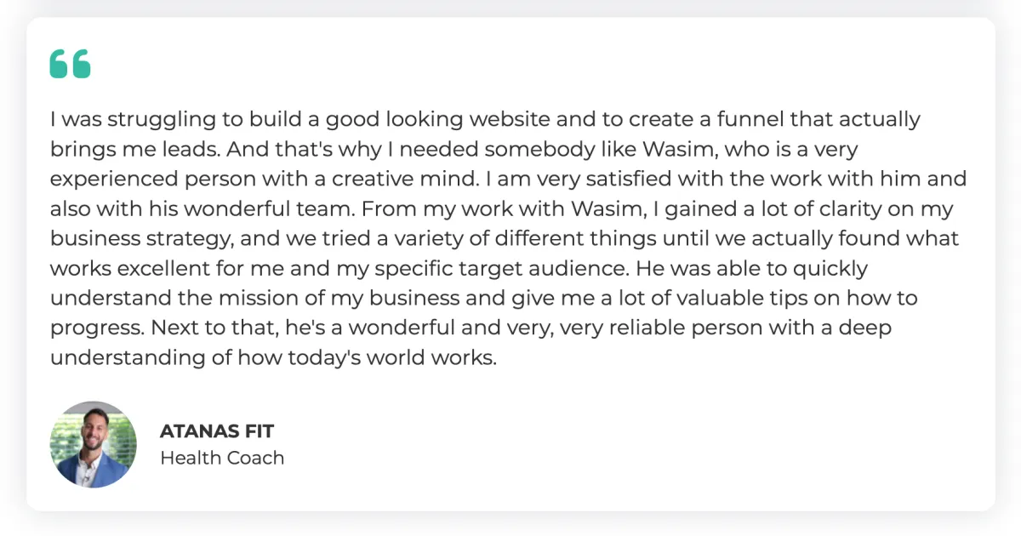Click the line starting "progress. Next to that"
The image size is (1021, 536).
click(x=471, y=328)
